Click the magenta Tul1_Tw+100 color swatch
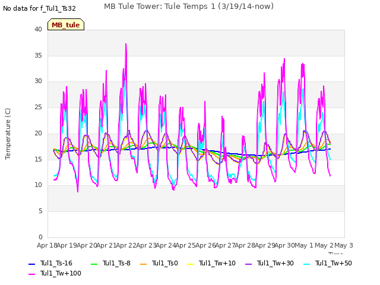This screenshot has height=285, width=380. click(x=31, y=274)
